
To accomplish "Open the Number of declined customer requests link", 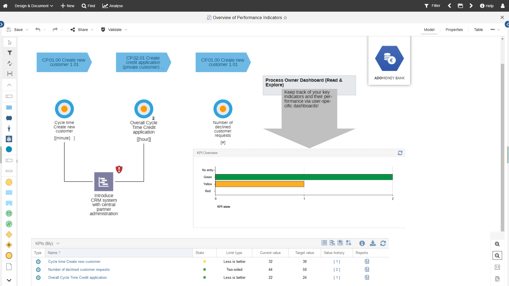I will (79, 270).
